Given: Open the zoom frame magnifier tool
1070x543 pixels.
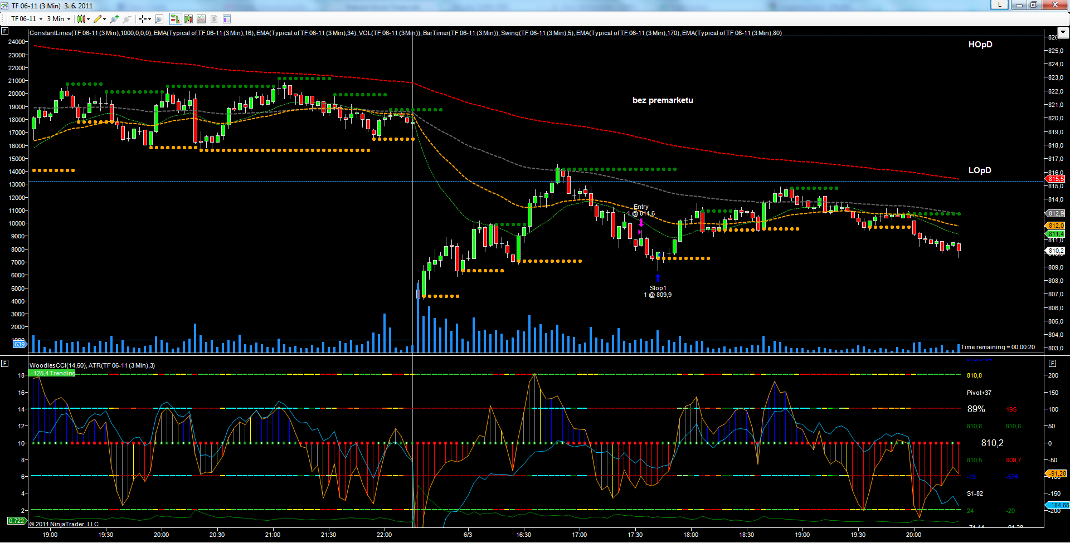Looking at the screenshot, I should pyautogui.click(x=159, y=19).
